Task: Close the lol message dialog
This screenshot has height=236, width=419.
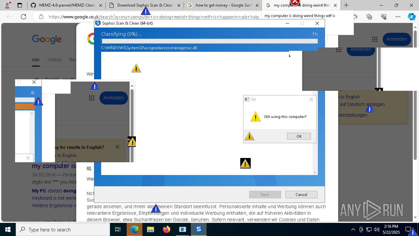Action: click(311, 99)
